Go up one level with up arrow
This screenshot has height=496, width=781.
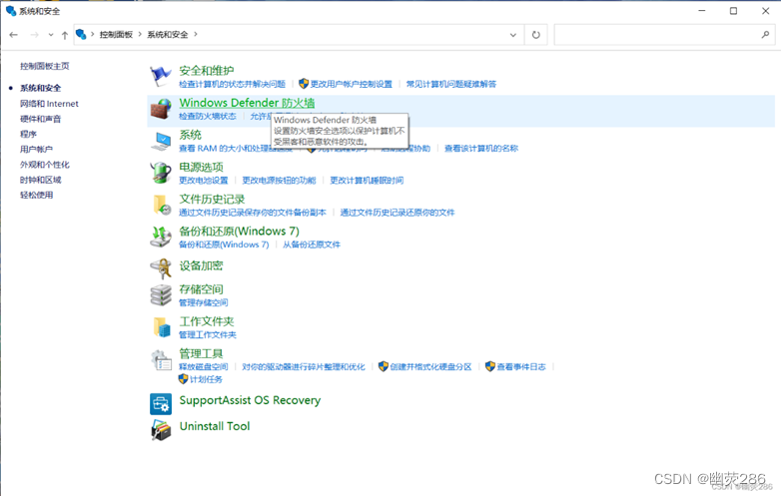pyautogui.click(x=65, y=34)
